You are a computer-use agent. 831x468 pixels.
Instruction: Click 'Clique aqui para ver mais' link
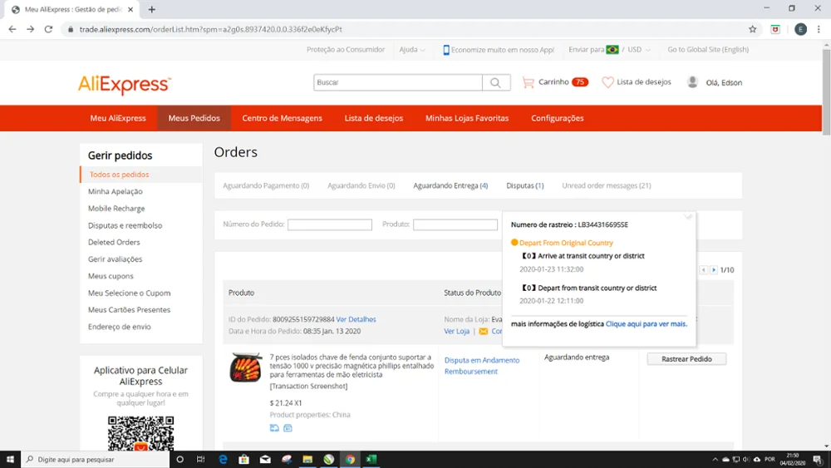pyautogui.click(x=646, y=324)
